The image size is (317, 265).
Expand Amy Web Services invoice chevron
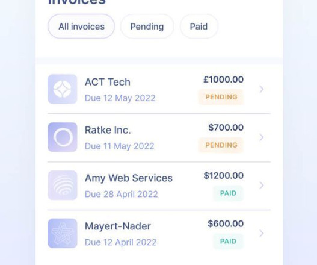pos(262,185)
